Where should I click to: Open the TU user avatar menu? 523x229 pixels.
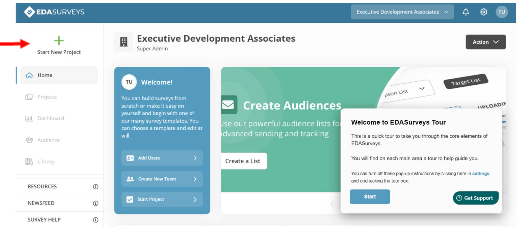[x=501, y=12]
